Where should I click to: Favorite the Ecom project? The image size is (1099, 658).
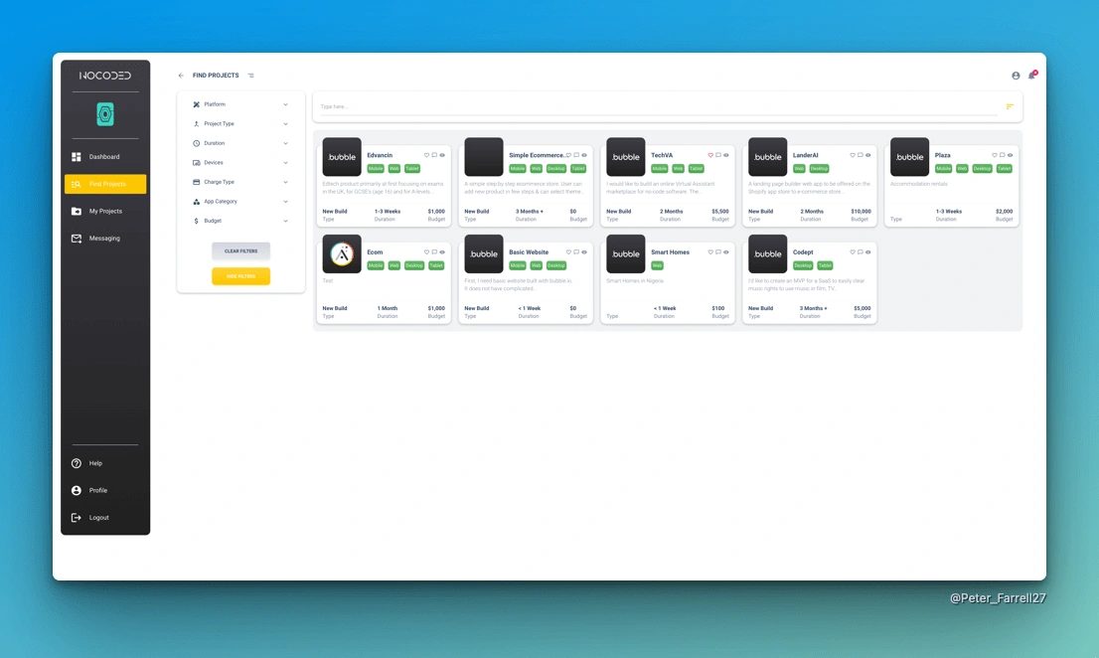coord(426,252)
